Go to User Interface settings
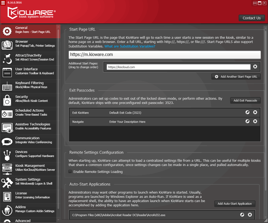 [28, 72]
